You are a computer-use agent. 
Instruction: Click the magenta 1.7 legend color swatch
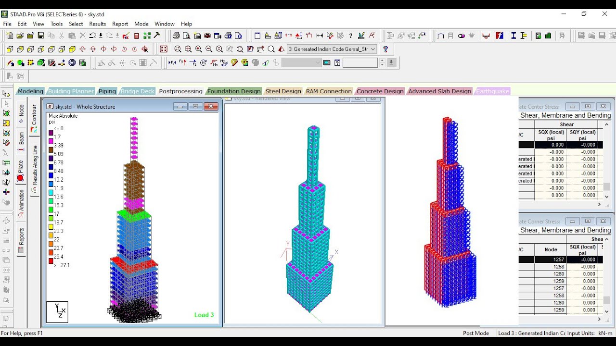tap(51, 141)
